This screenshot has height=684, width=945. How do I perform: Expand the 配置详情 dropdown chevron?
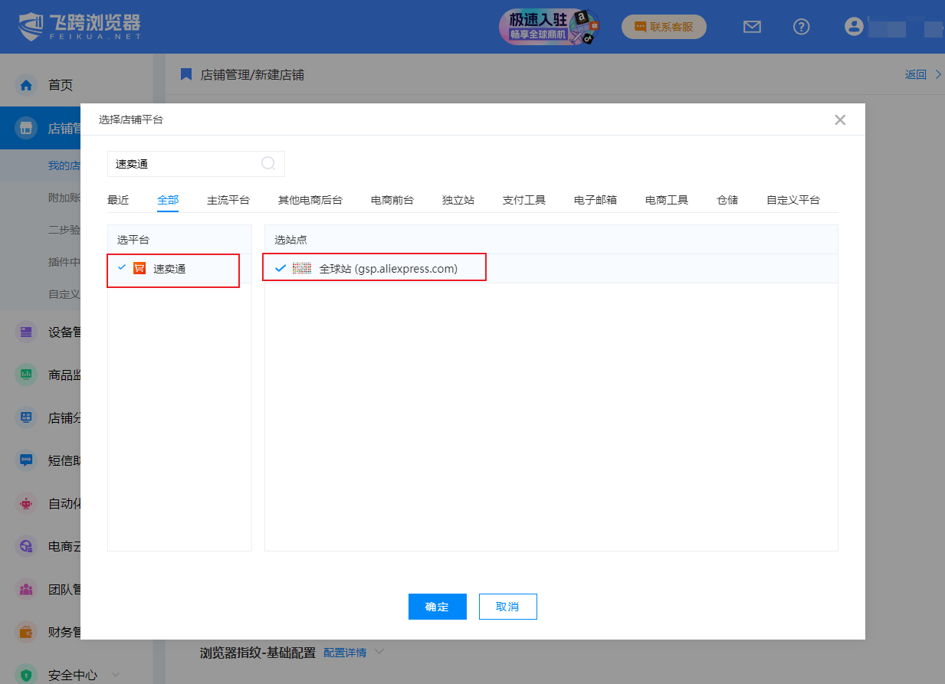click(x=378, y=653)
